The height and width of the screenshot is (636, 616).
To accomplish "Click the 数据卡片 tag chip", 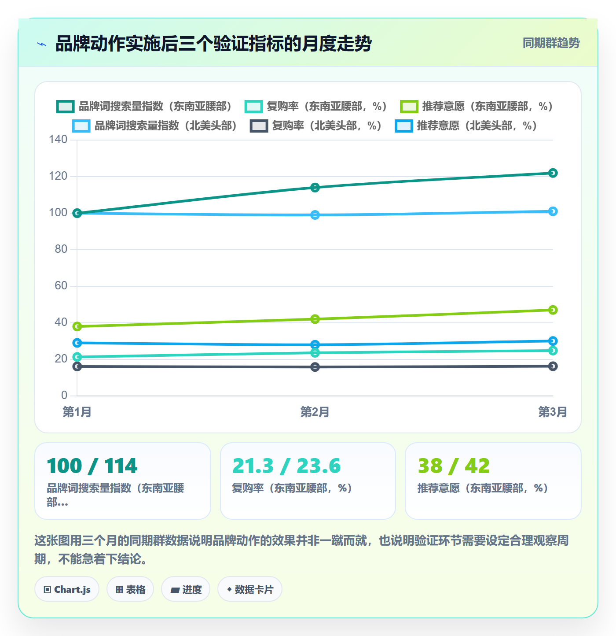I will 250,589.
